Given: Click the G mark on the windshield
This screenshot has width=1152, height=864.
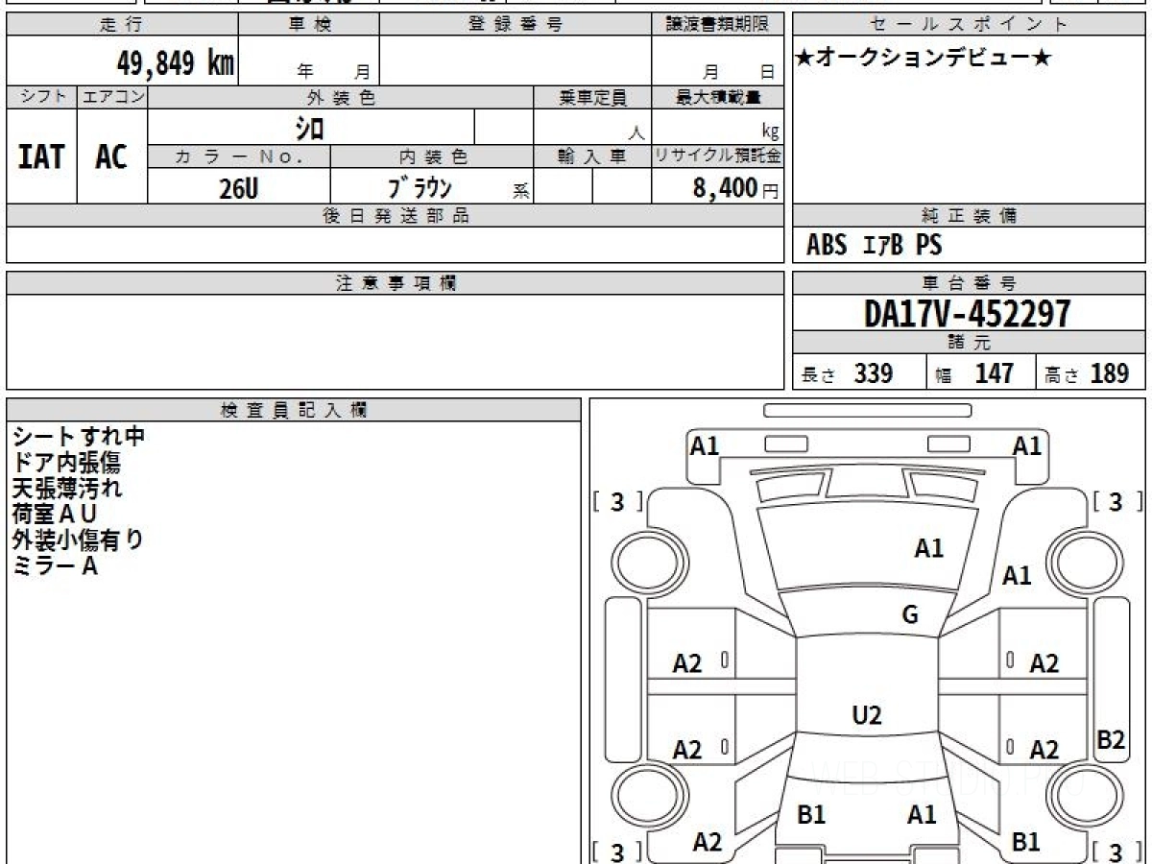Looking at the screenshot, I should click(909, 615).
